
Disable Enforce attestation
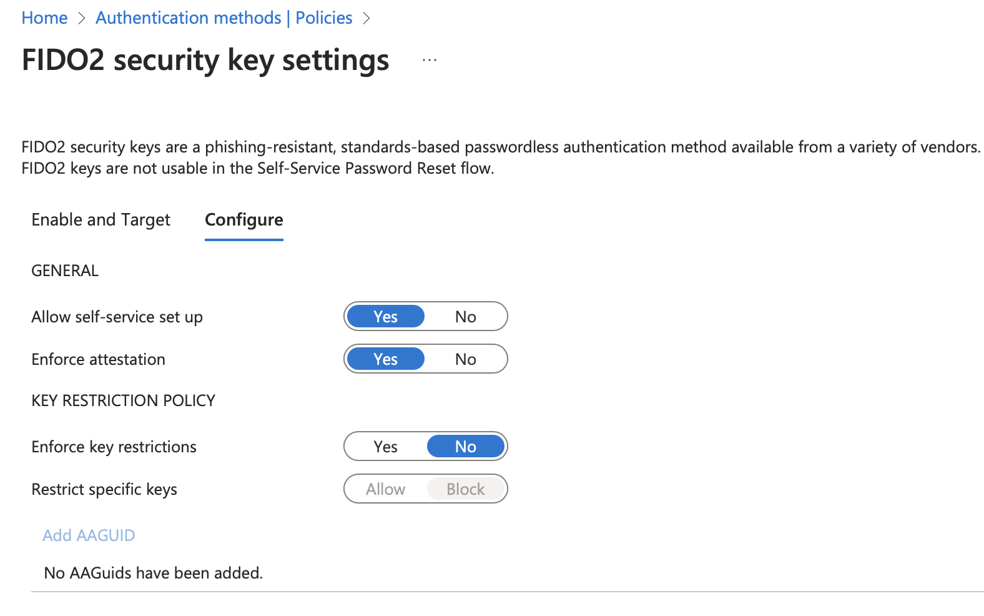tap(465, 359)
